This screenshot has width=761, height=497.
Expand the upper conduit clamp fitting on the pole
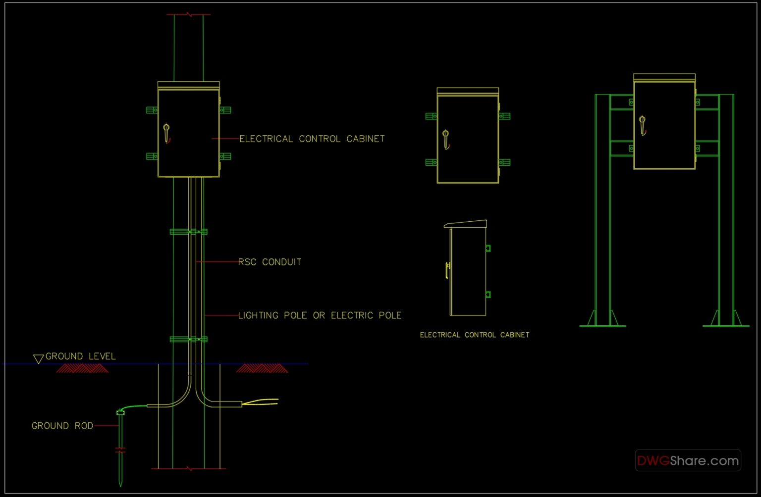[x=189, y=231]
